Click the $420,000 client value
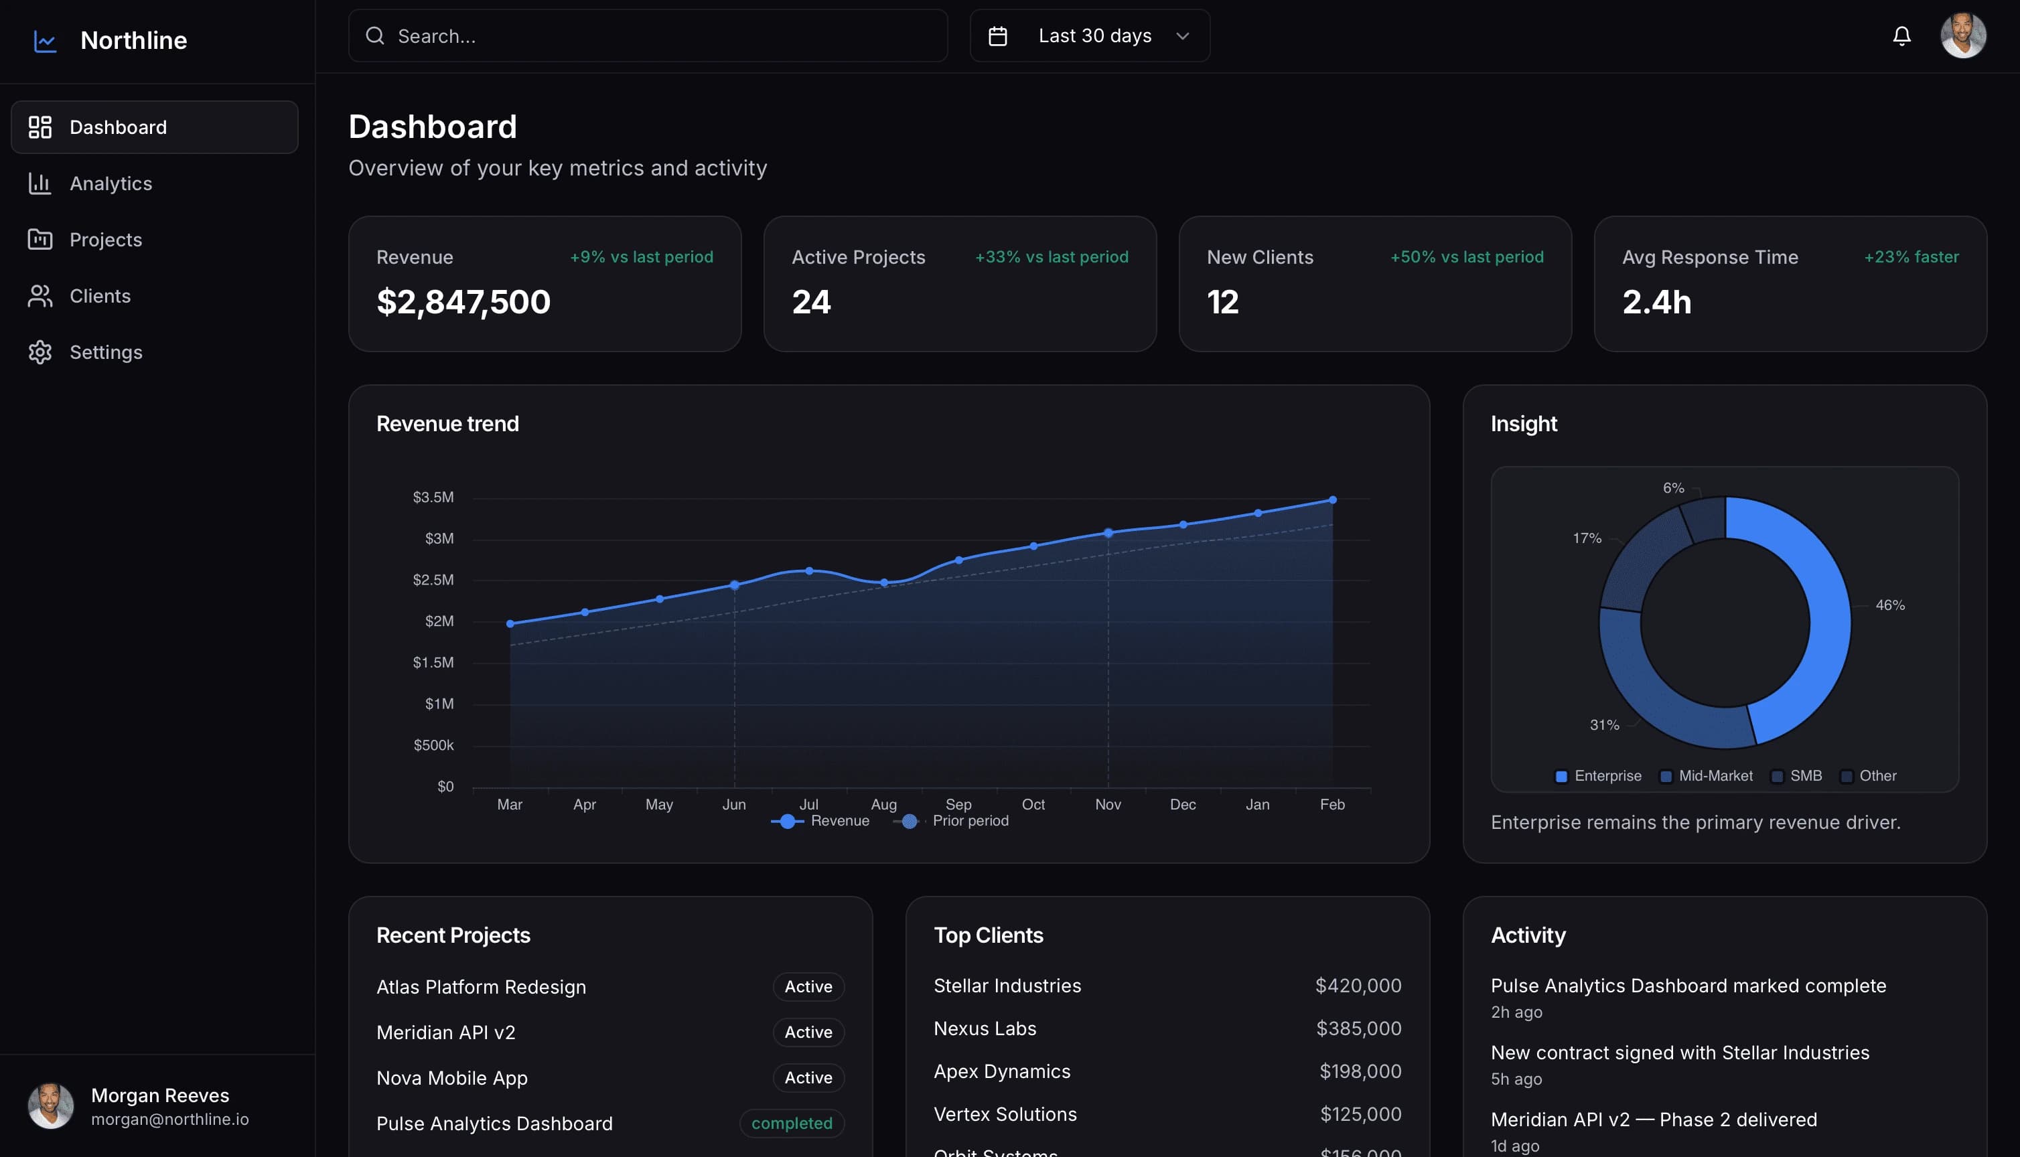The width and height of the screenshot is (2020, 1157). click(1358, 986)
